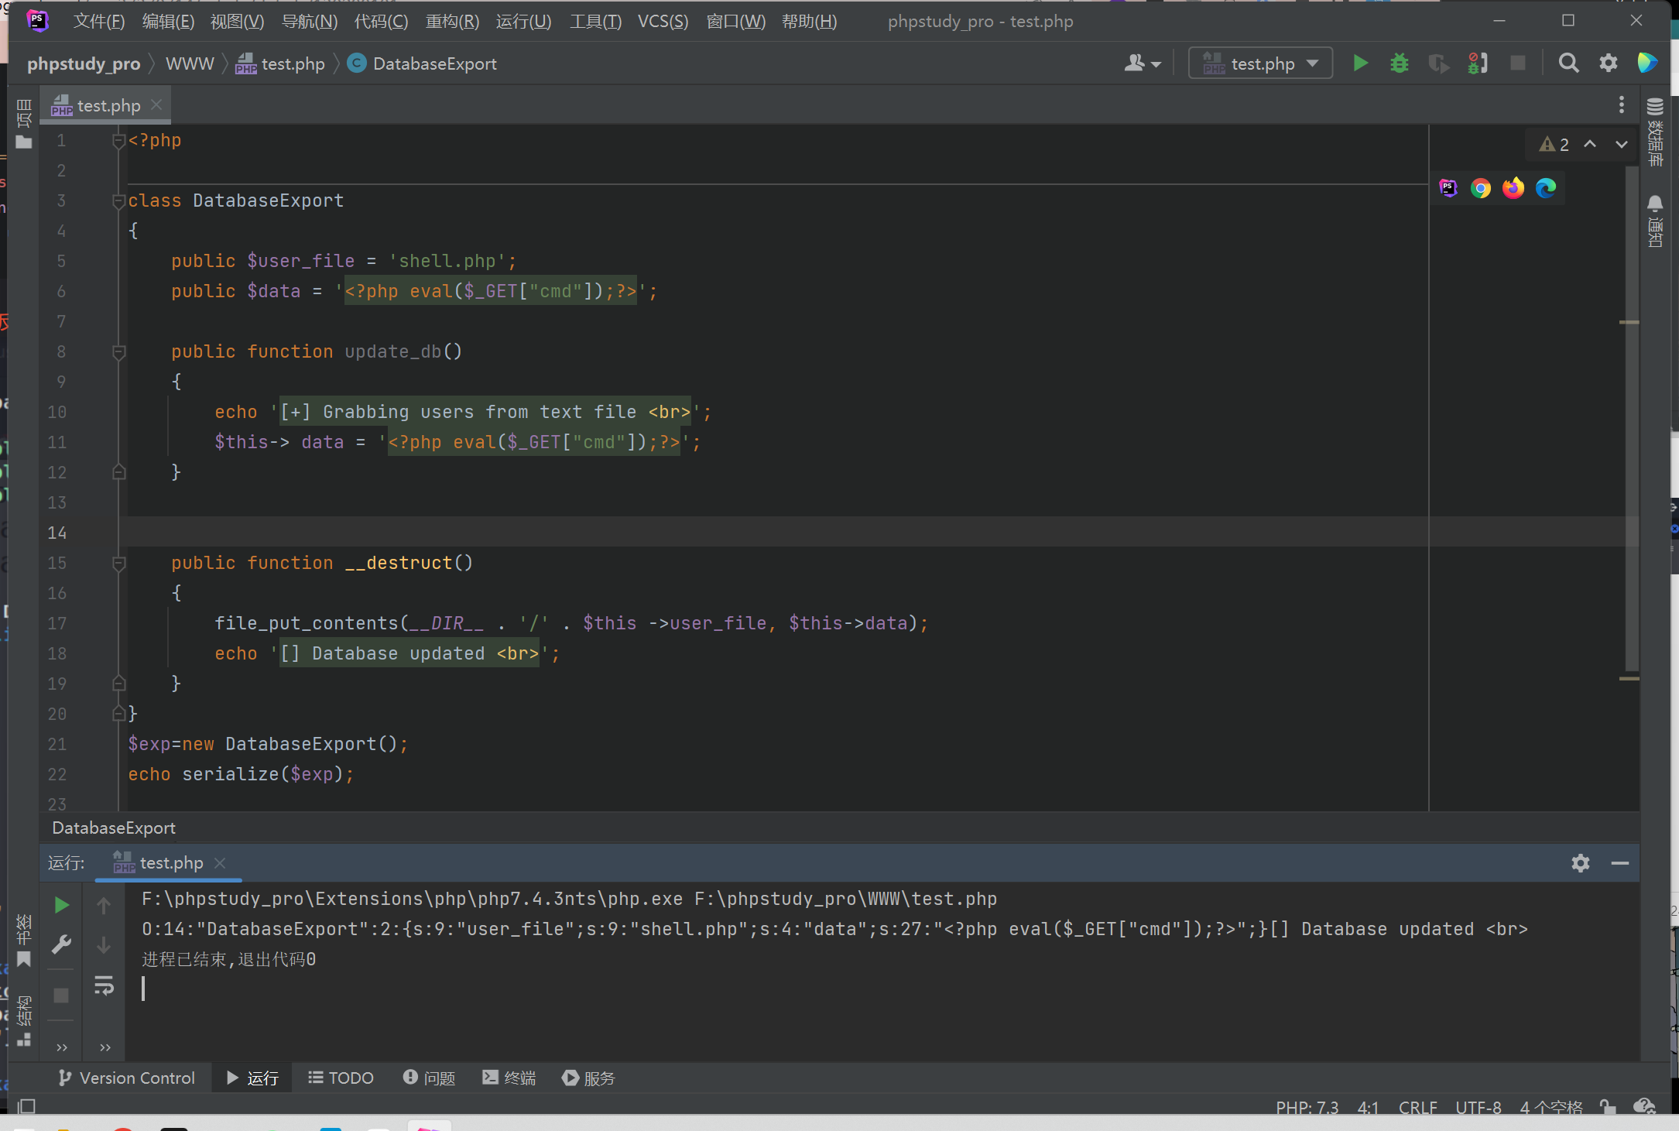The image size is (1679, 1131).
Task: Collapse the class DatabaseExport fold marker
Action: (x=119, y=201)
